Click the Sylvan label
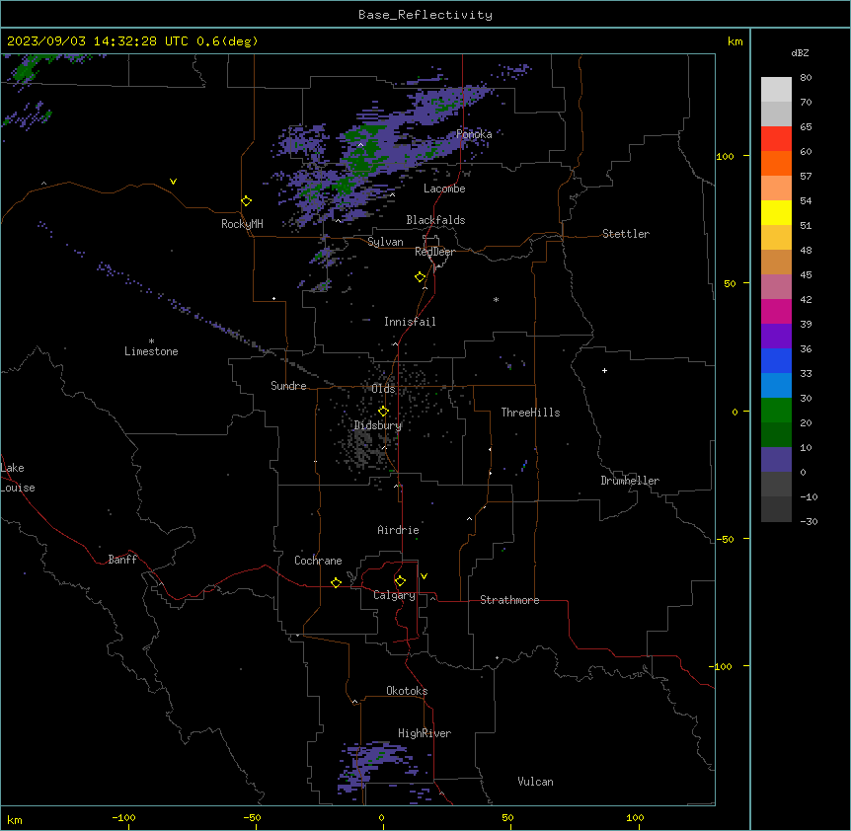The width and height of the screenshot is (851, 831). coord(385,242)
